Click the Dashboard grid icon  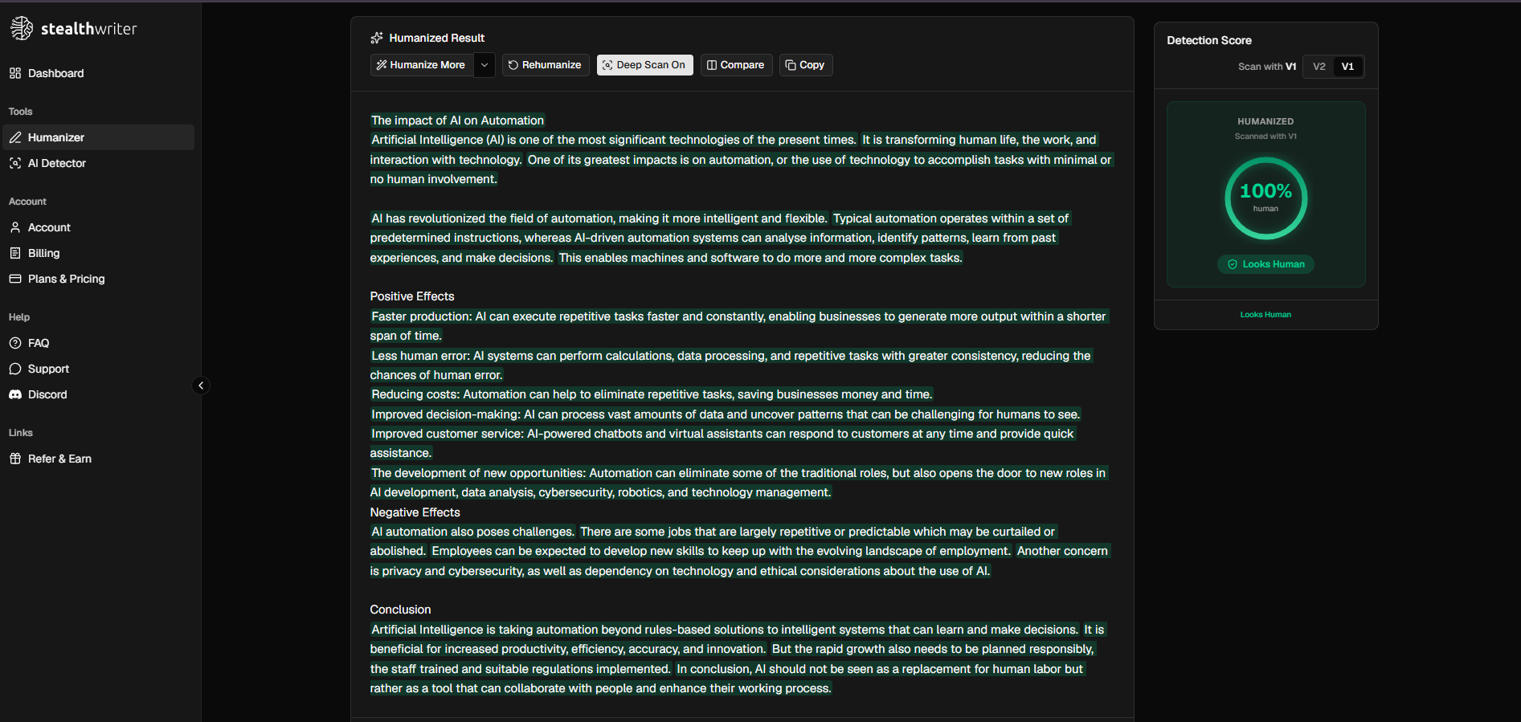[15, 73]
